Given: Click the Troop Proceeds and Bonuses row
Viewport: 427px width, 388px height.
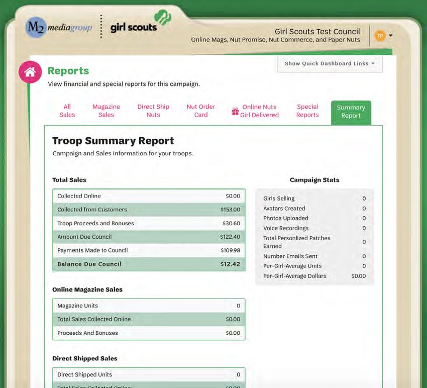Looking at the screenshot, I should pos(149,223).
